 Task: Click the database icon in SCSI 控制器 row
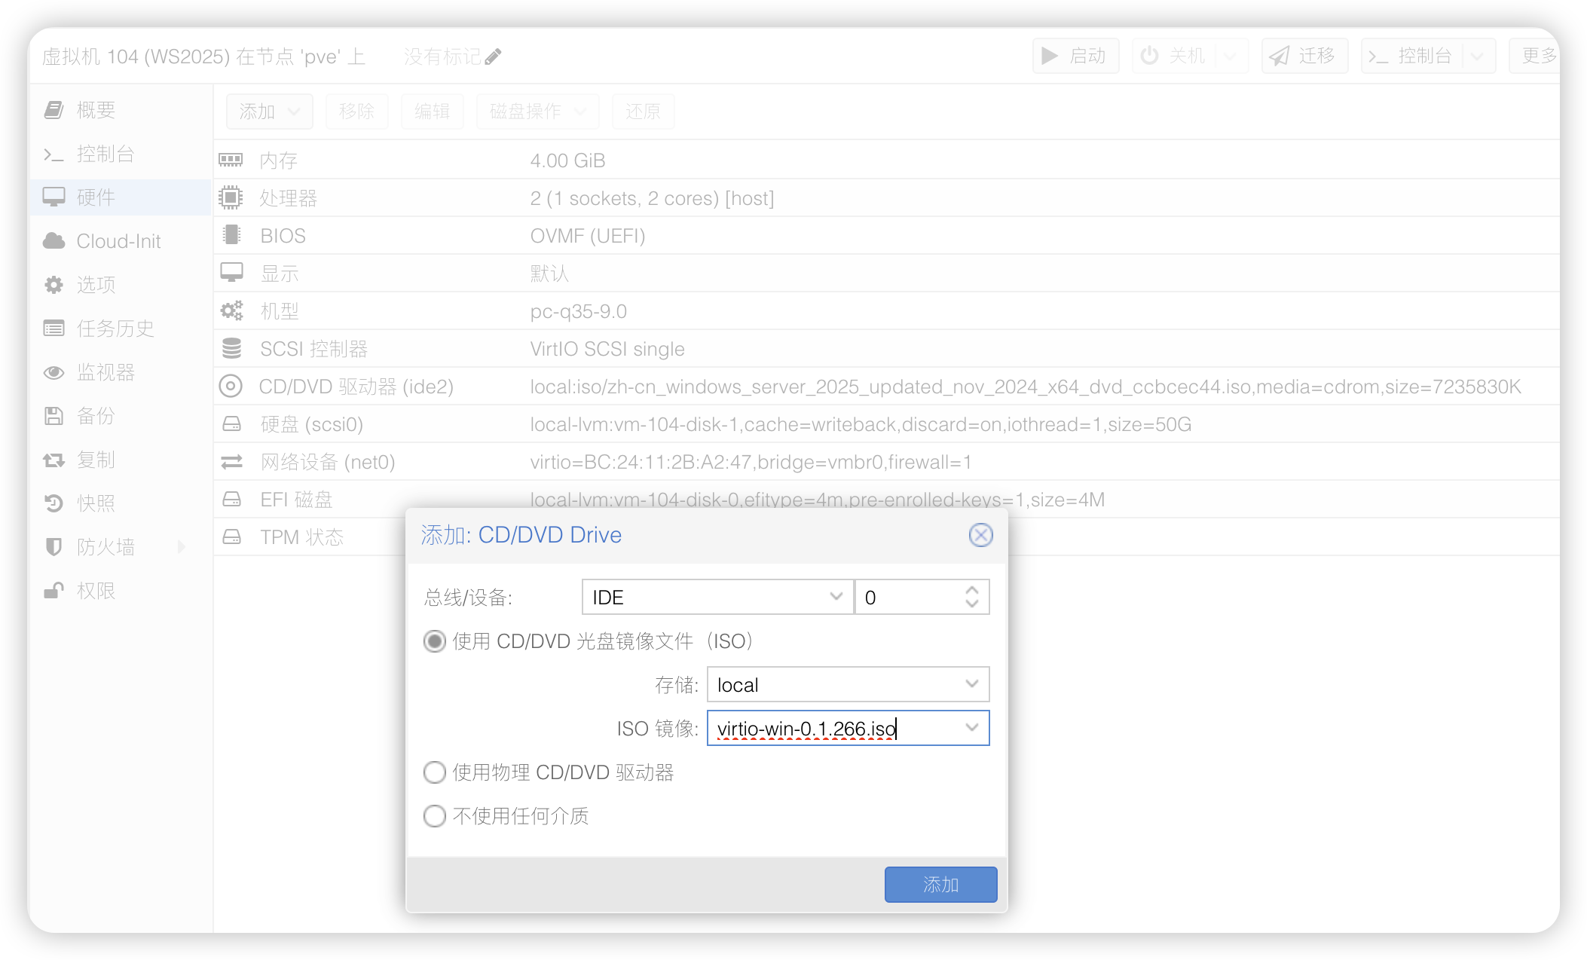(231, 348)
